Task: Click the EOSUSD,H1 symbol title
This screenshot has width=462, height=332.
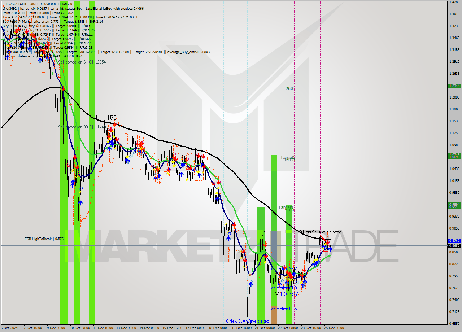Action: point(17,4)
